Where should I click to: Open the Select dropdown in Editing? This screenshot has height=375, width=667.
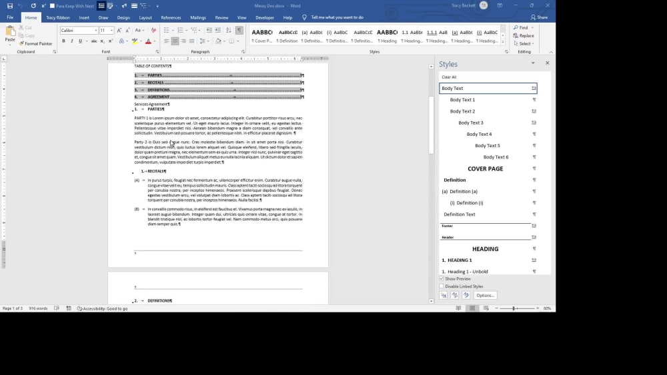(x=524, y=43)
